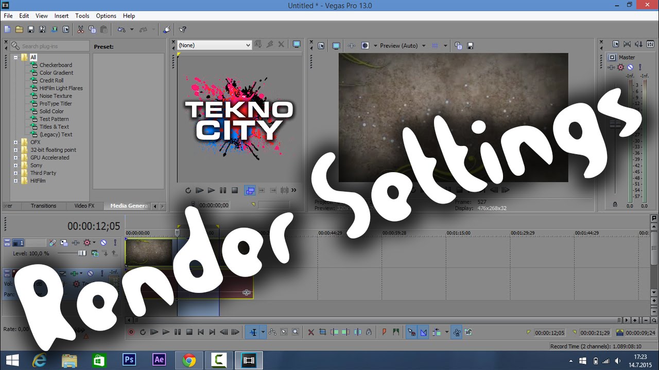This screenshot has width=659, height=370.
Task: Open the Tools menu
Action: coord(82,16)
